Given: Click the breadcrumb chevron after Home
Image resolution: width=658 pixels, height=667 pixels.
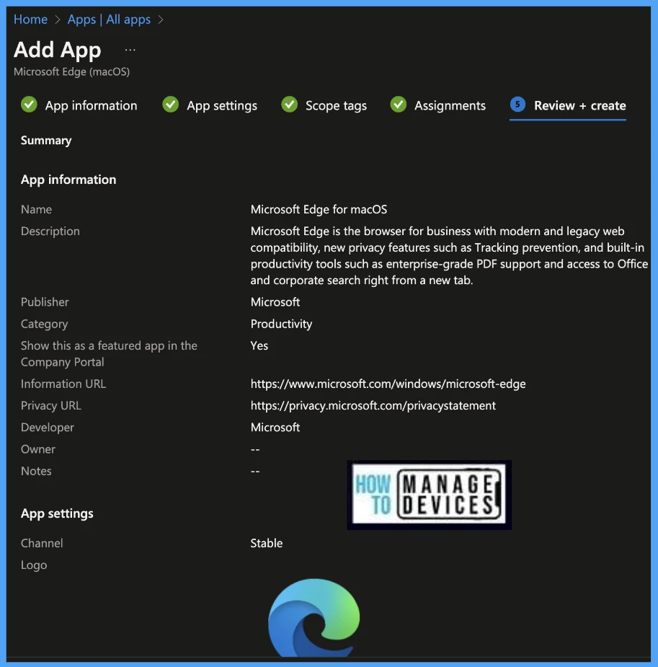Looking at the screenshot, I should (x=58, y=19).
